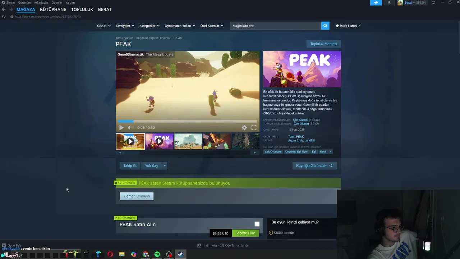Open the developer Team PEAK link
Viewport: 460px width, 259px height.
(296, 137)
